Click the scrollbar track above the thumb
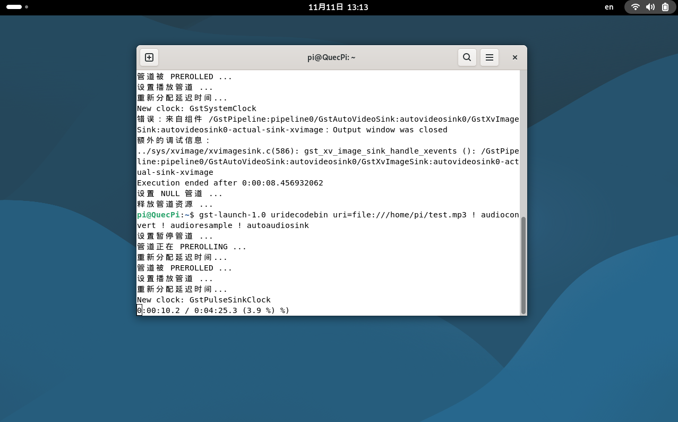Screen dimensions: 678x422 pos(523,144)
